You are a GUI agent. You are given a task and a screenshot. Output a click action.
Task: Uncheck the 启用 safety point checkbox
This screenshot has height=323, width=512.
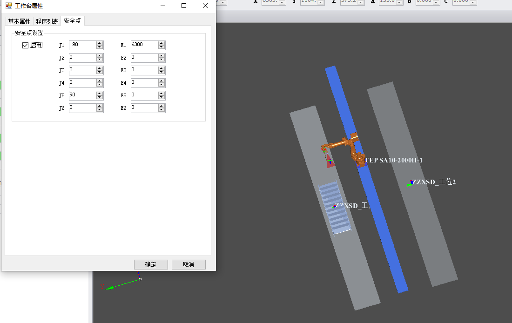[x=26, y=45]
